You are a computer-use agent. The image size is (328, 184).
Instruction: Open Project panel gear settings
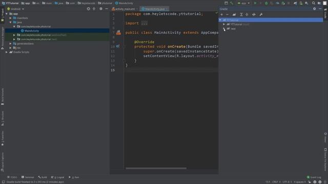click(101, 9)
